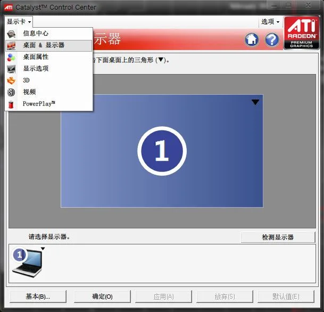Open the 信息中心 menu item
Screen dimensions: 324x312
pos(49,34)
